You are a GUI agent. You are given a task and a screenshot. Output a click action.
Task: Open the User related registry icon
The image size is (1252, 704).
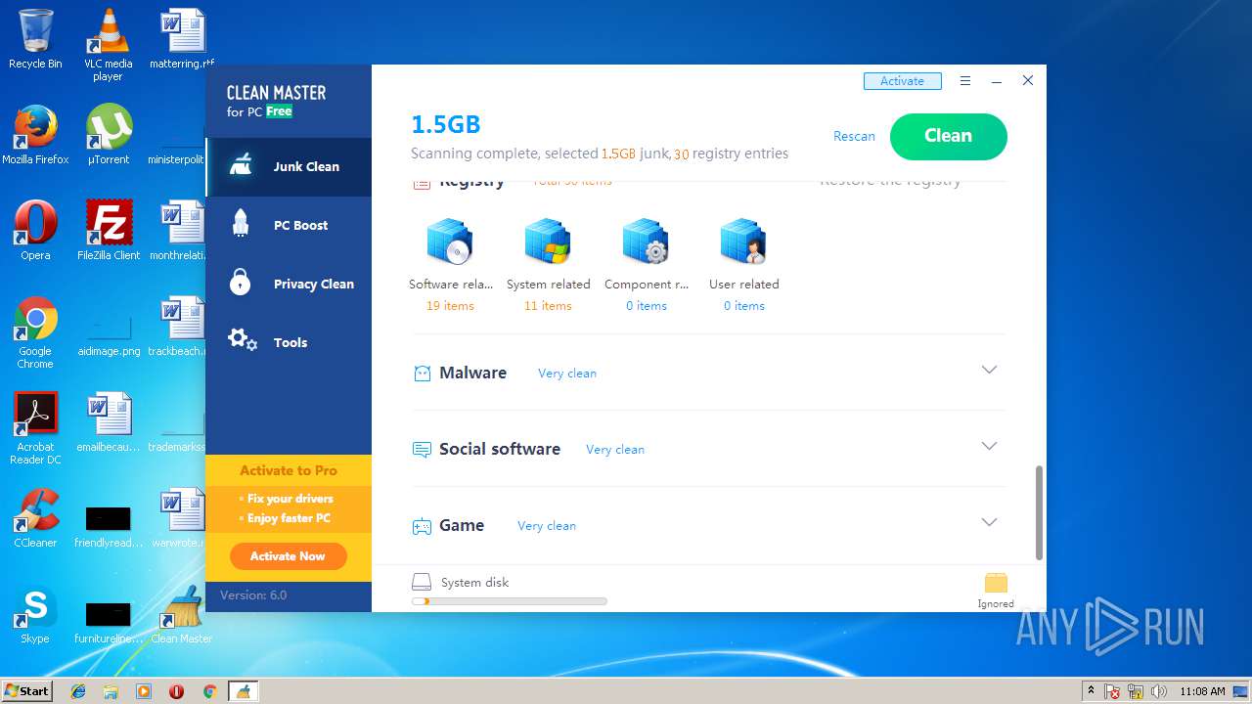(743, 242)
